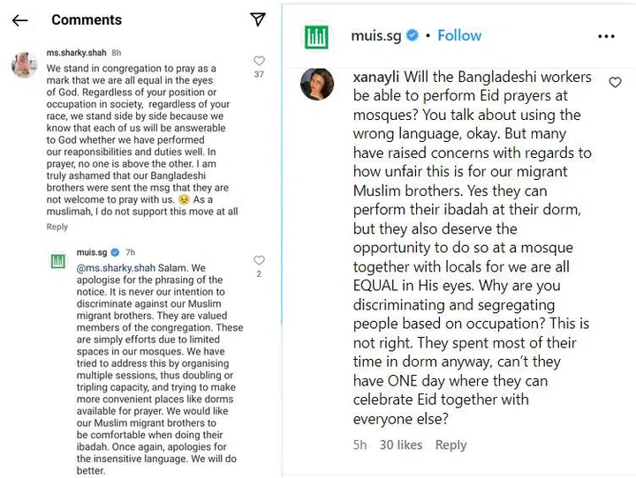Click the muis.sg username in the reply
Viewport: 636px width, 478px height.
point(92,252)
